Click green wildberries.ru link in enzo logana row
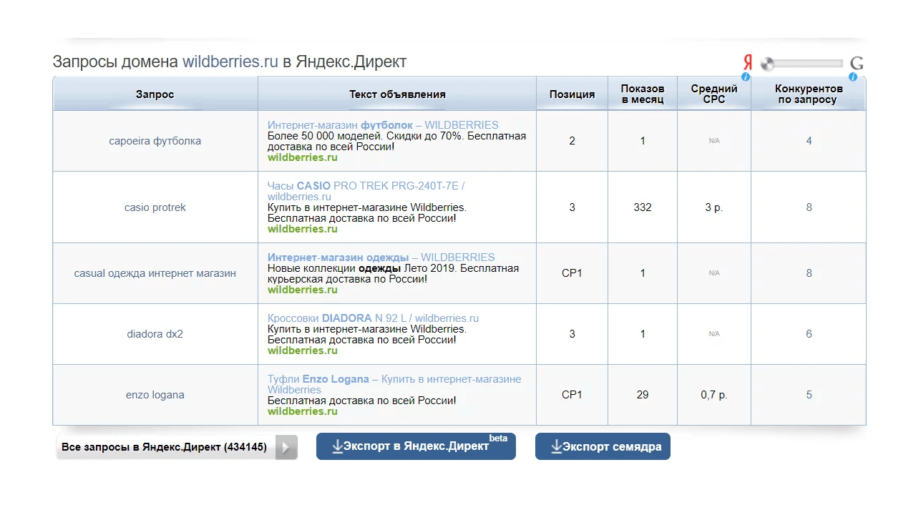 click(303, 411)
